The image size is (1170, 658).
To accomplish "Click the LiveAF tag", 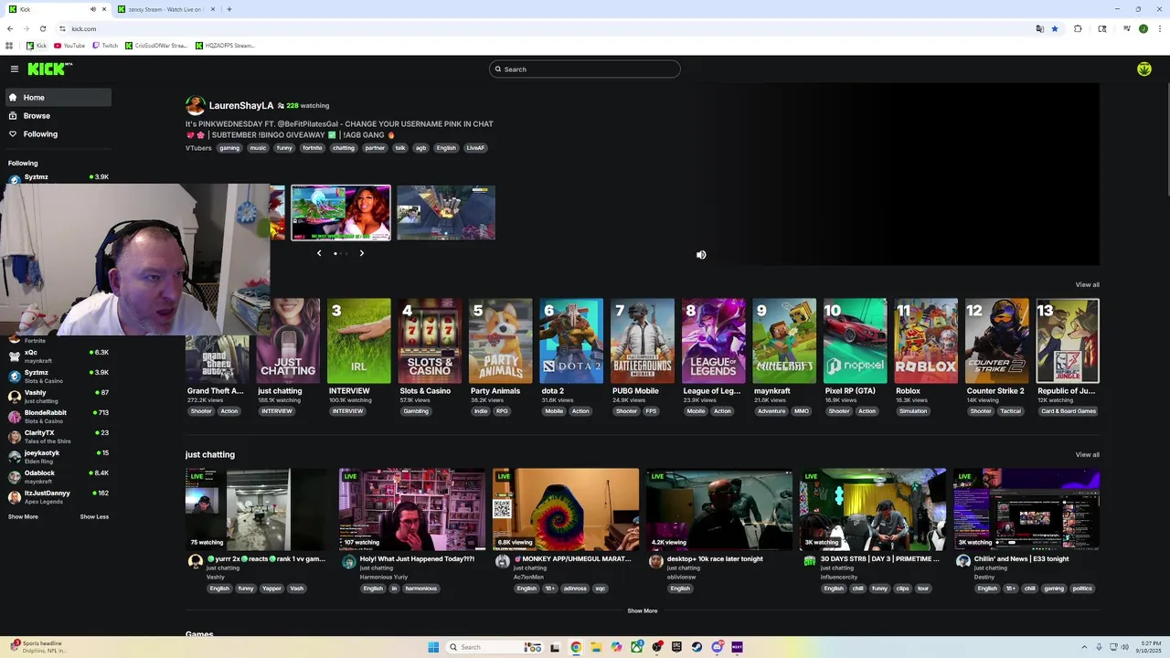I will (475, 148).
